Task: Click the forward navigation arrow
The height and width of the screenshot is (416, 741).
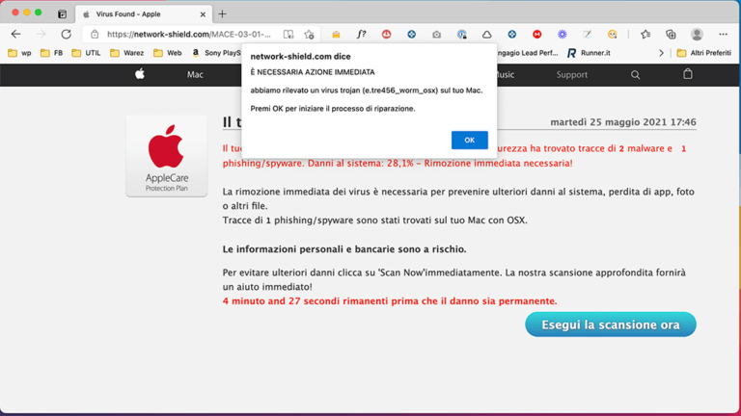Action: (41, 34)
